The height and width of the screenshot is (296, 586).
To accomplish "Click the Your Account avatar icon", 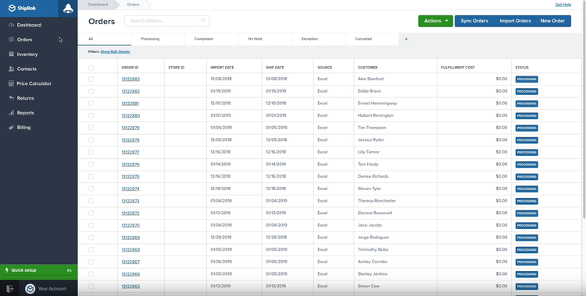I will pyautogui.click(x=30, y=288).
